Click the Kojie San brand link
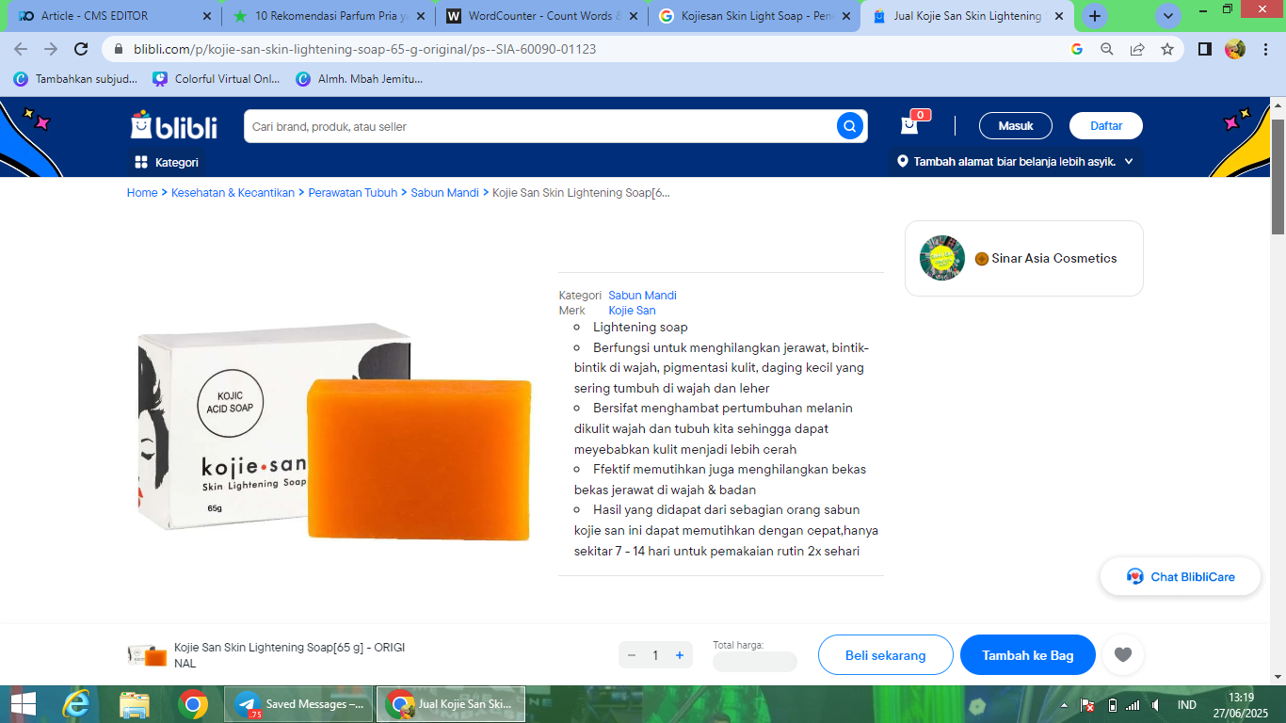1286x723 pixels. pyautogui.click(x=632, y=310)
